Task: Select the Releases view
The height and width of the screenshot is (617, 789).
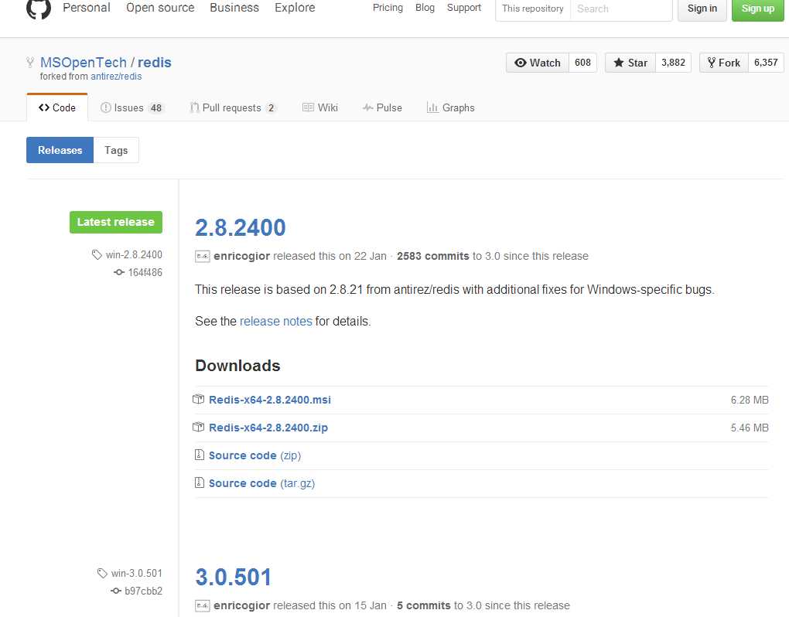Action: coord(60,150)
